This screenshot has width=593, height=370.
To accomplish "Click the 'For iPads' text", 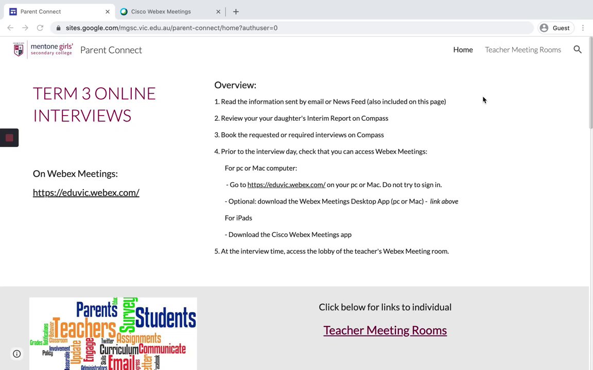I will coord(238,218).
